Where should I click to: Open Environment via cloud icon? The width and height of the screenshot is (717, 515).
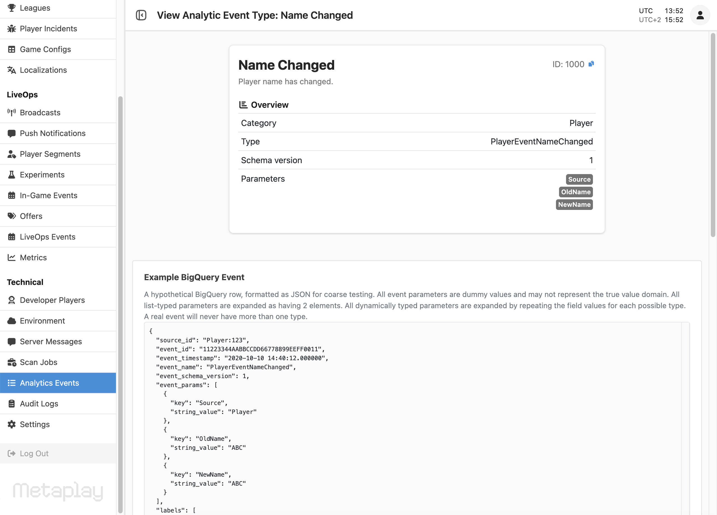[x=12, y=321]
